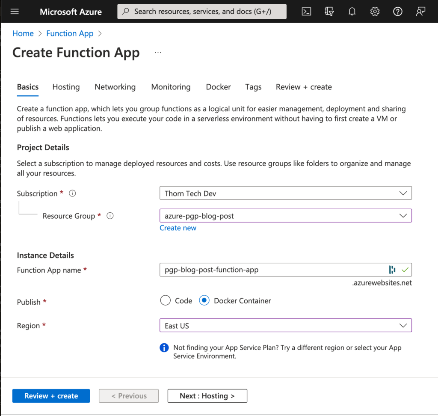
Task: Switch to the Tags tab
Action: click(253, 87)
